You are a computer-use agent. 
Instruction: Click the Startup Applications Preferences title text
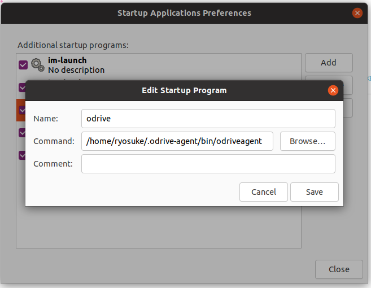[184, 13]
